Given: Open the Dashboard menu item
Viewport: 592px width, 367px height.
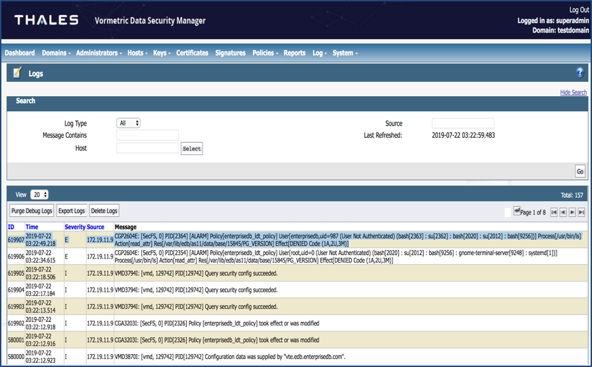Looking at the screenshot, I should pos(20,53).
